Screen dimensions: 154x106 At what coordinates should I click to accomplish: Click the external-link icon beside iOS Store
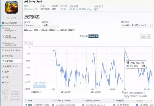tap(36, 9)
